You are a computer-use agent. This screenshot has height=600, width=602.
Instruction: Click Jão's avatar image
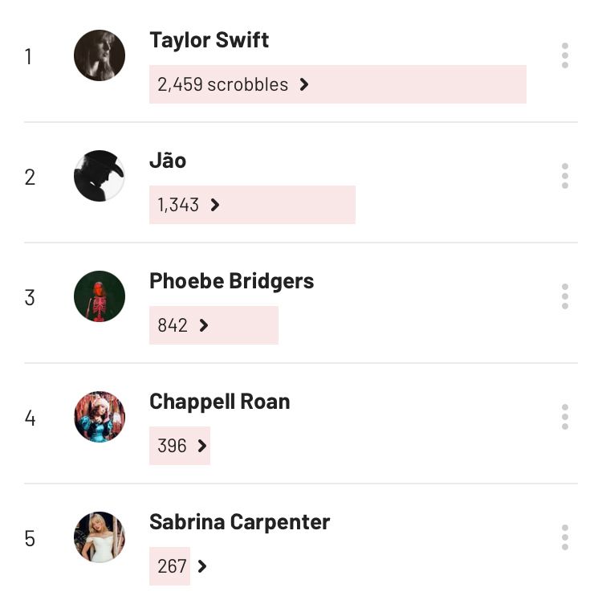(100, 176)
